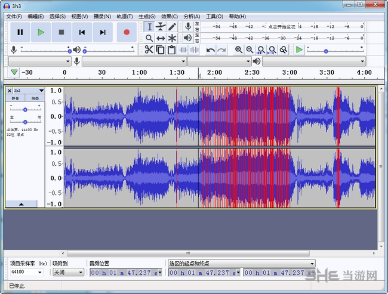Image resolution: width=388 pixels, height=294 pixels.
Task: Skip to end of track
Action: (x=103, y=32)
